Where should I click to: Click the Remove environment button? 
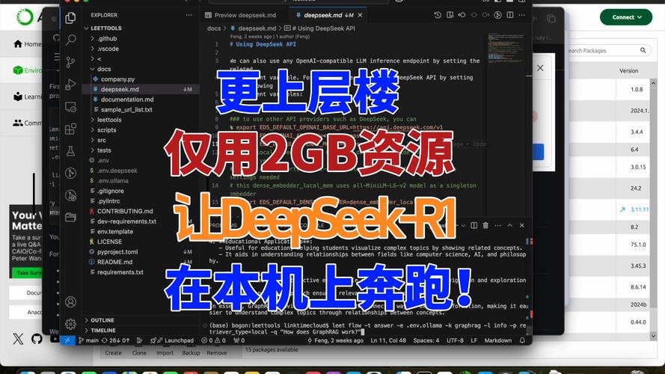point(217,353)
